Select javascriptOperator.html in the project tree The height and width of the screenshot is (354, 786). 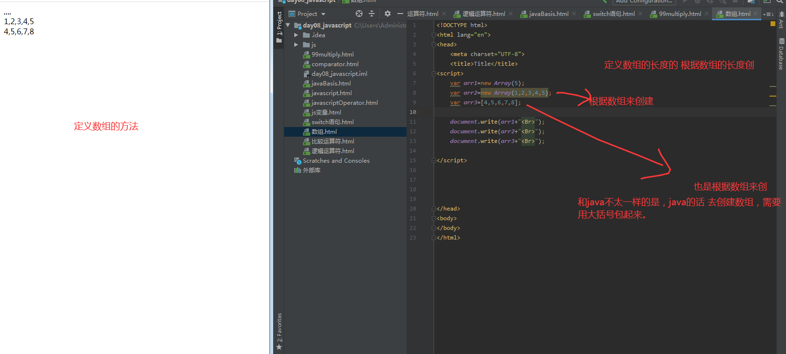(345, 103)
